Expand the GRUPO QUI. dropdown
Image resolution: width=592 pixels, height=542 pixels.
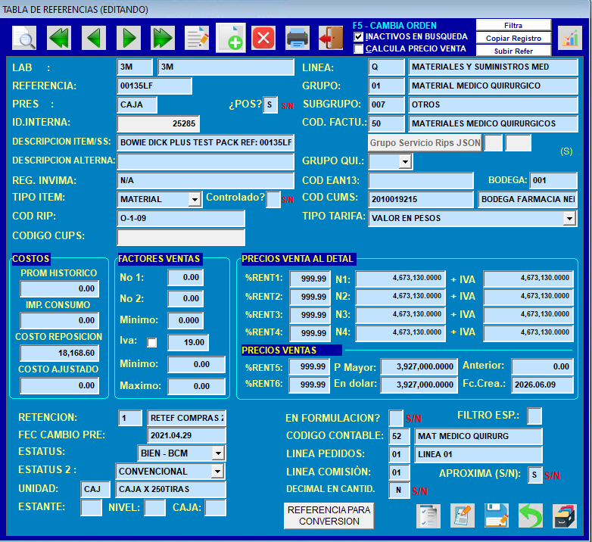point(405,161)
